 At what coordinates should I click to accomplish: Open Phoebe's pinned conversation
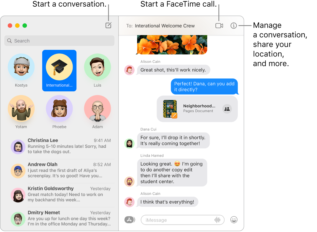[59, 109]
